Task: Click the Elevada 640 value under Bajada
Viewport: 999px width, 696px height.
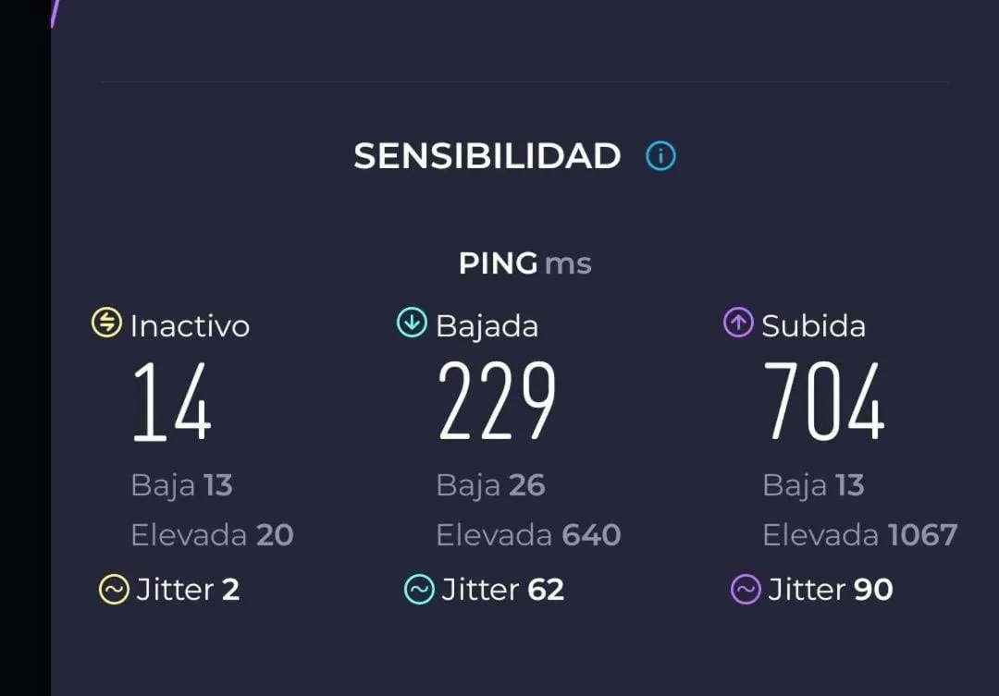Action: [x=528, y=534]
